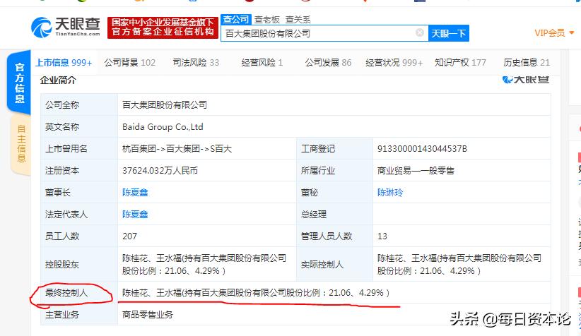Click the 企业简介 section heading
Image resolution: width=581 pixels, height=336 pixels.
tap(58, 80)
